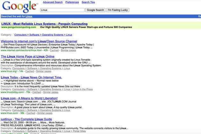Open internet.com's Linux/Open Source Channel result
201x134 pixels.
tap(39, 41)
